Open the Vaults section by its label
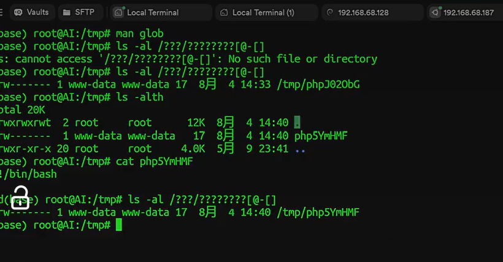This screenshot has width=503, height=262. pos(37,12)
